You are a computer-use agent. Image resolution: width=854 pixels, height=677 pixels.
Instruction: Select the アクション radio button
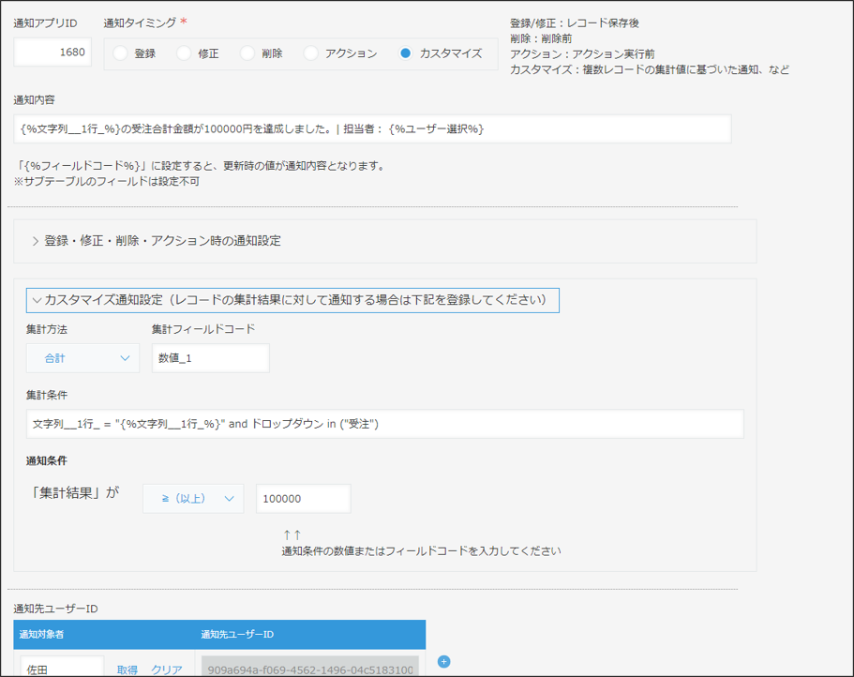[311, 53]
